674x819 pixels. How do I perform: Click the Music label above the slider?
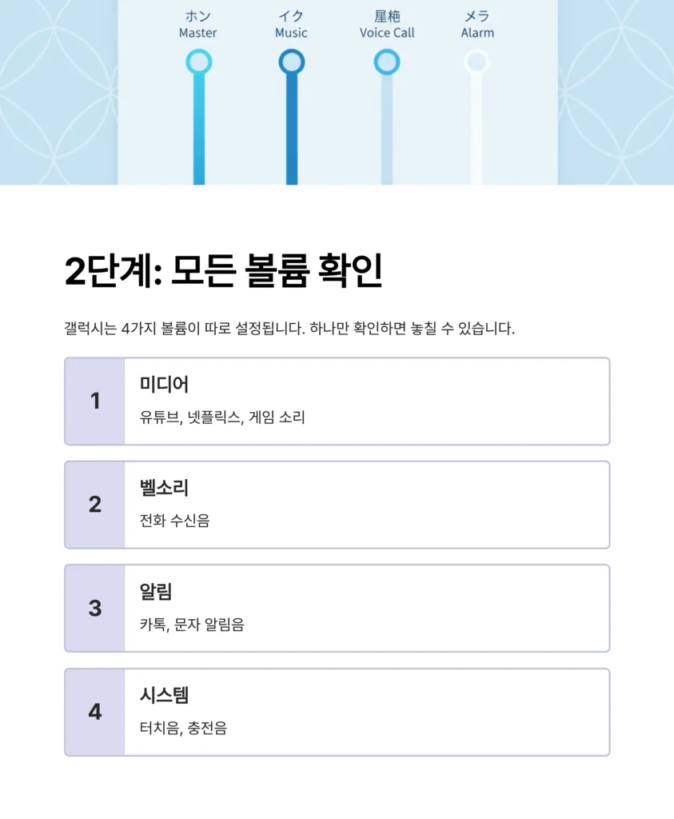[x=291, y=33]
